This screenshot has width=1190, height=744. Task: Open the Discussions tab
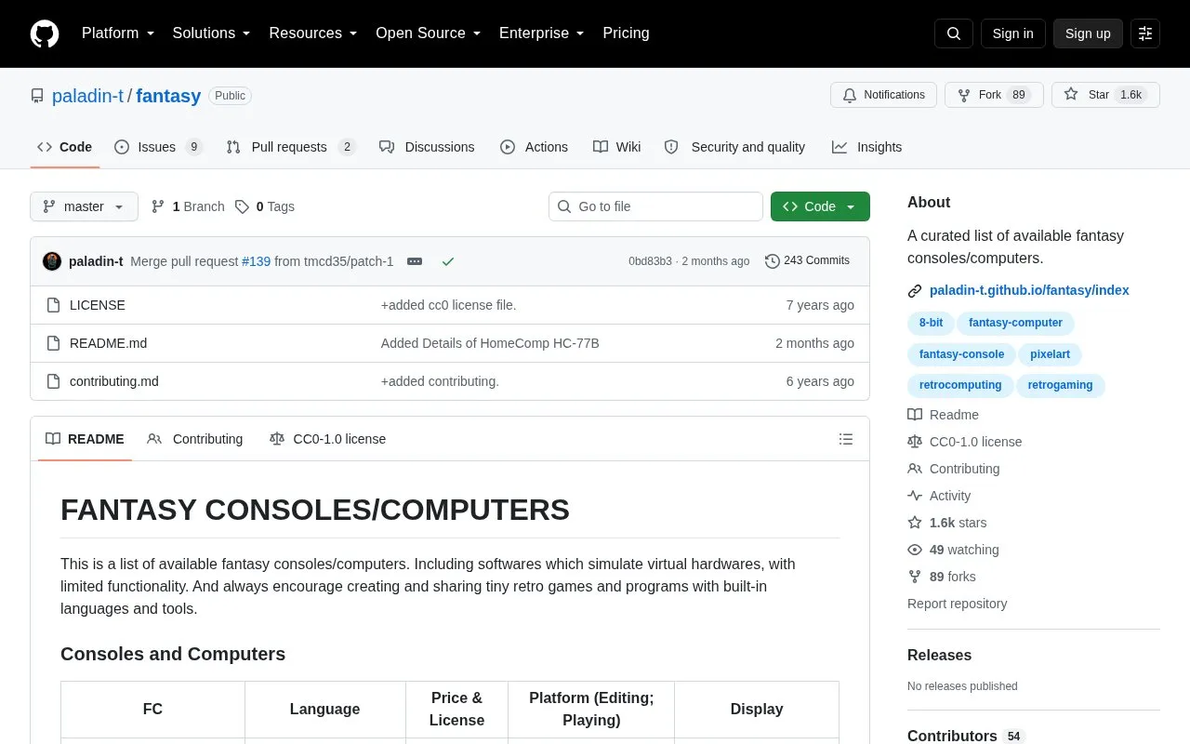427,147
